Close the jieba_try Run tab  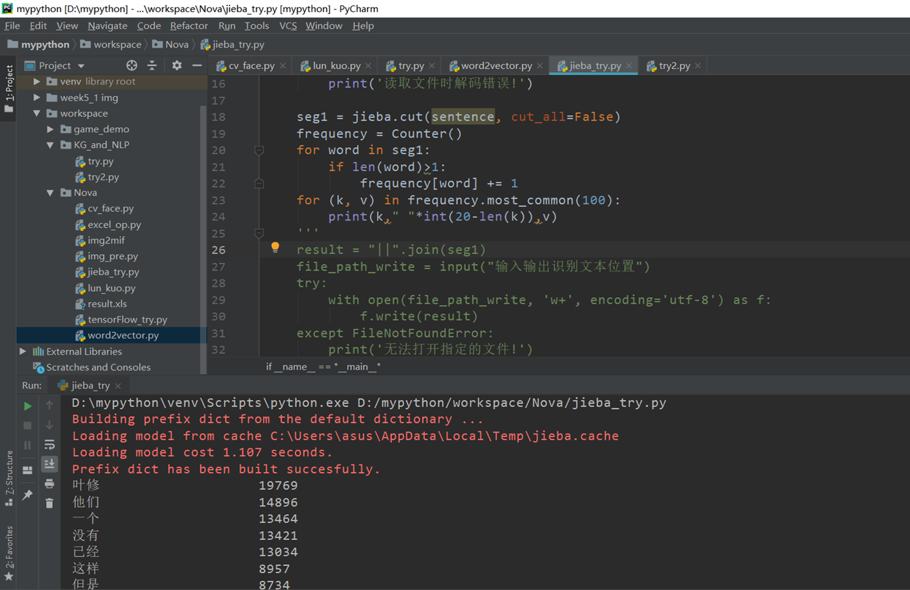tap(118, 385)
